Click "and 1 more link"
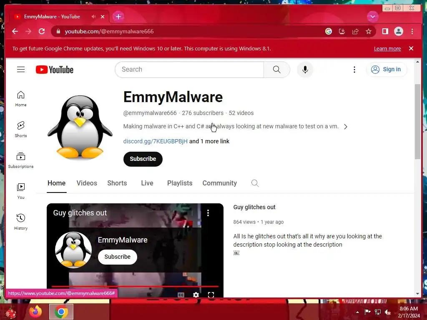427x320 pixels. click(209, 141)
